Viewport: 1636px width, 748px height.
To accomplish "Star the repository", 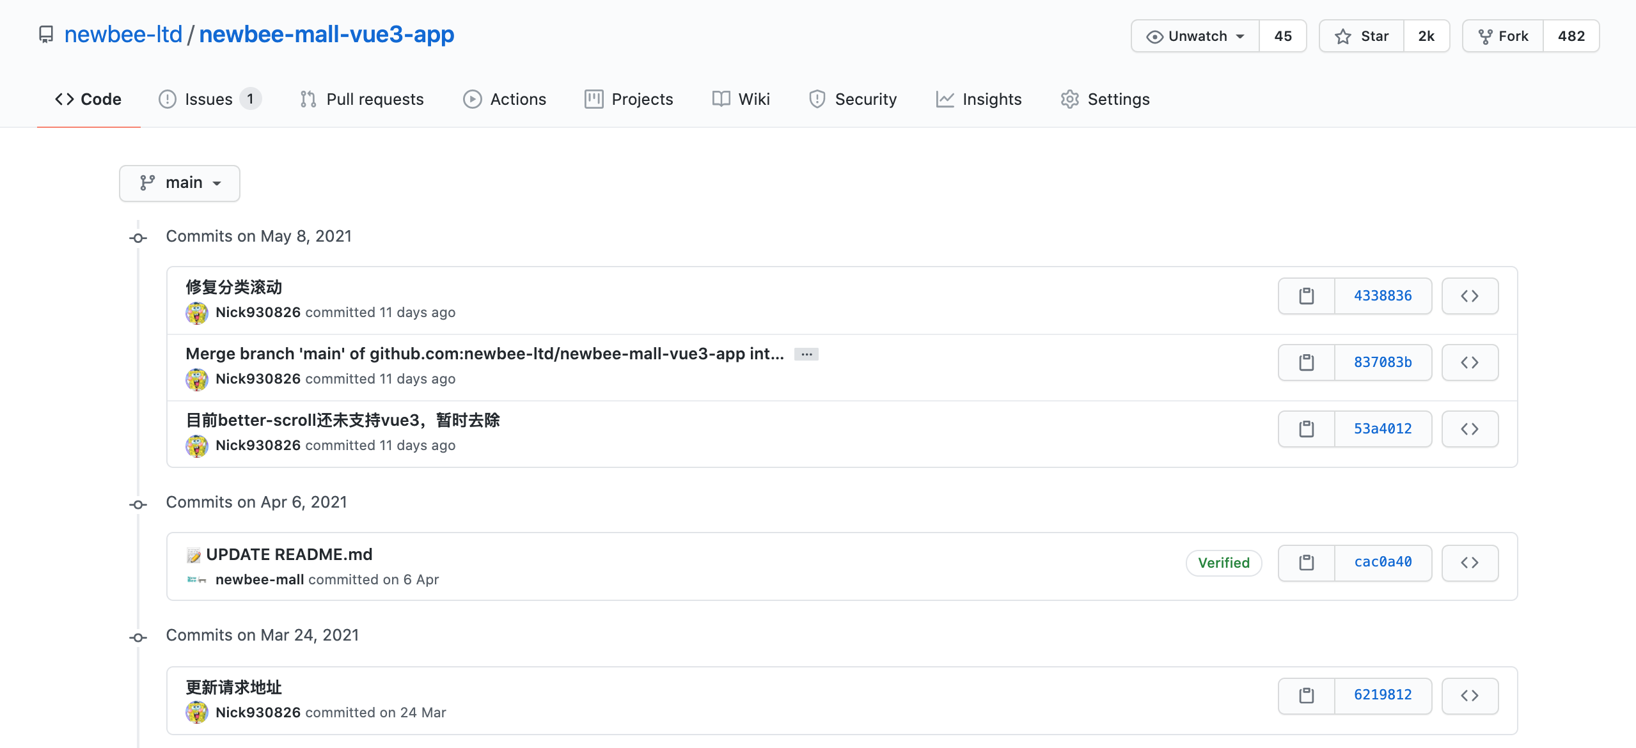I will coord(1362,36).
